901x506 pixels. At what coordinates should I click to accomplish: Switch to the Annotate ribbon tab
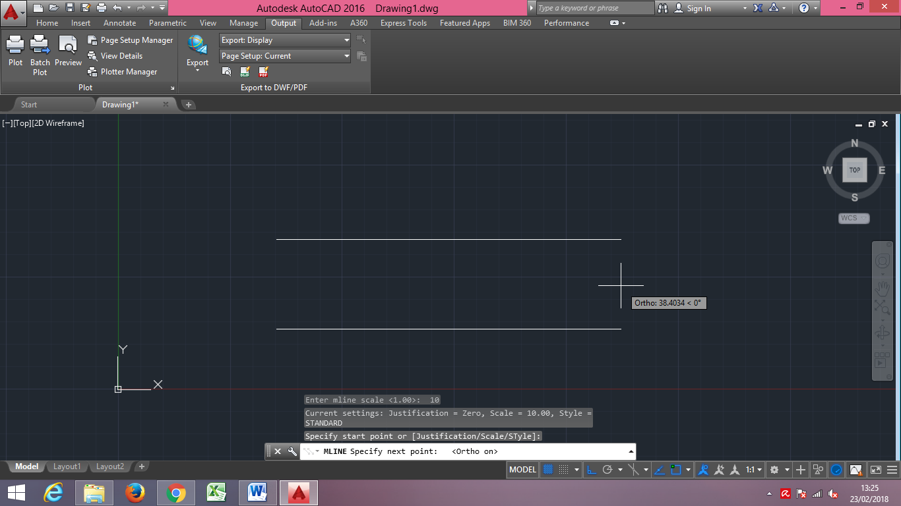pyautogui.click(x=119, y=22)
